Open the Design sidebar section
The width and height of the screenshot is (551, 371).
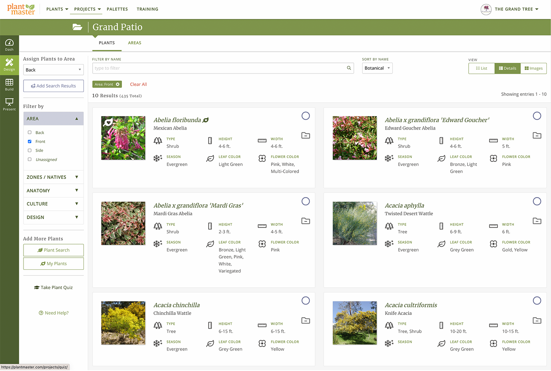click(9, 65)
